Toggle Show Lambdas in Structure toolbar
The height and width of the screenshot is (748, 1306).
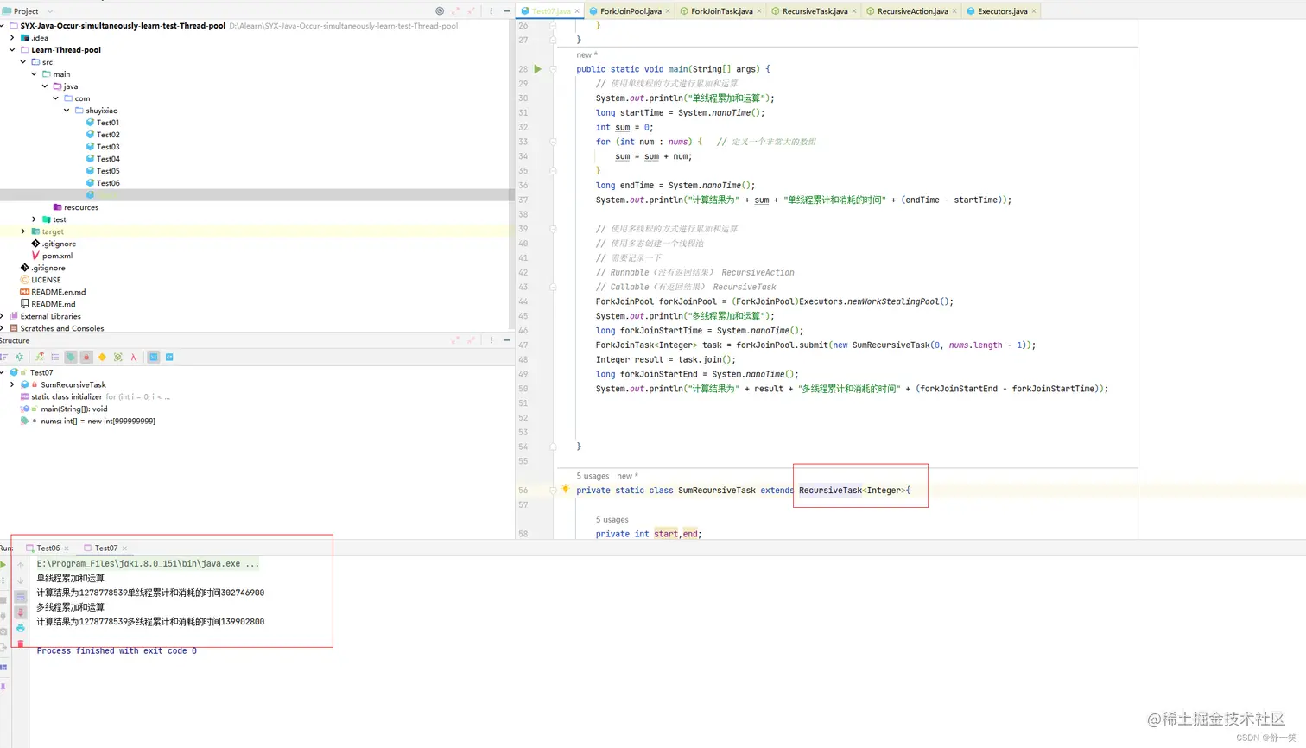pyautogui.click(x=133, y=357)
